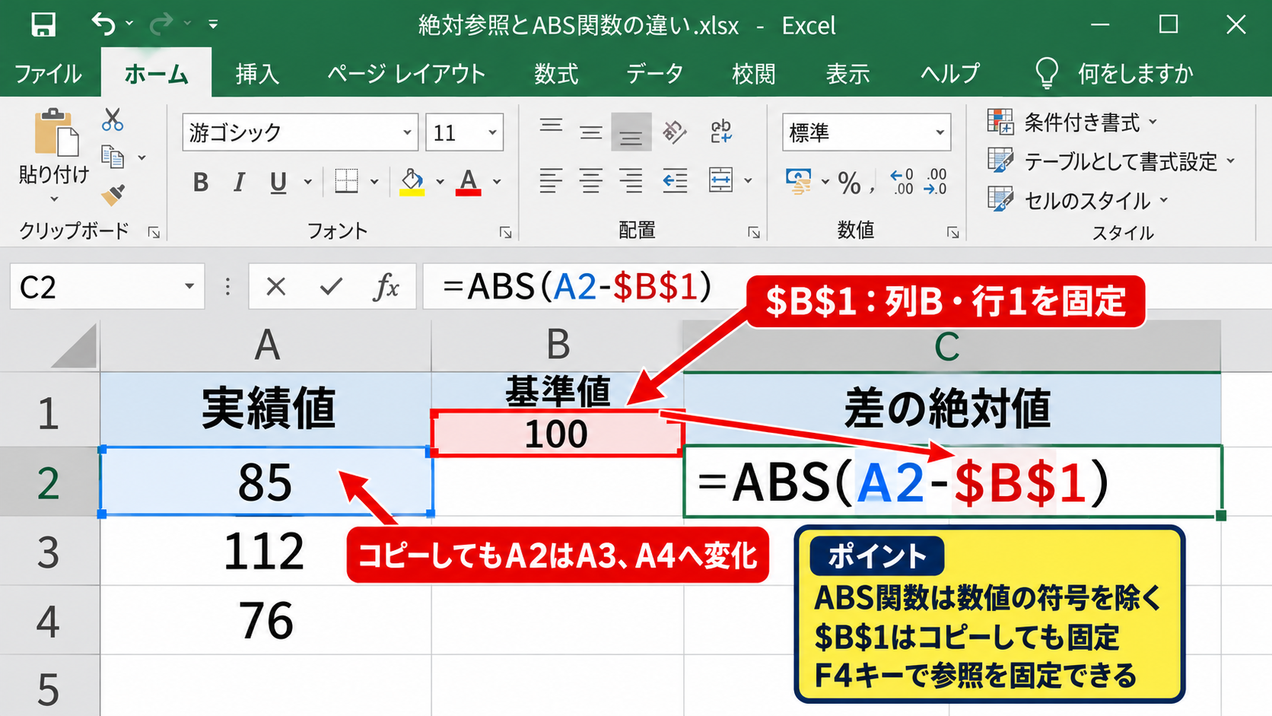
Task: Toggle center horizontal alignment
Action: tap(591, 180)
